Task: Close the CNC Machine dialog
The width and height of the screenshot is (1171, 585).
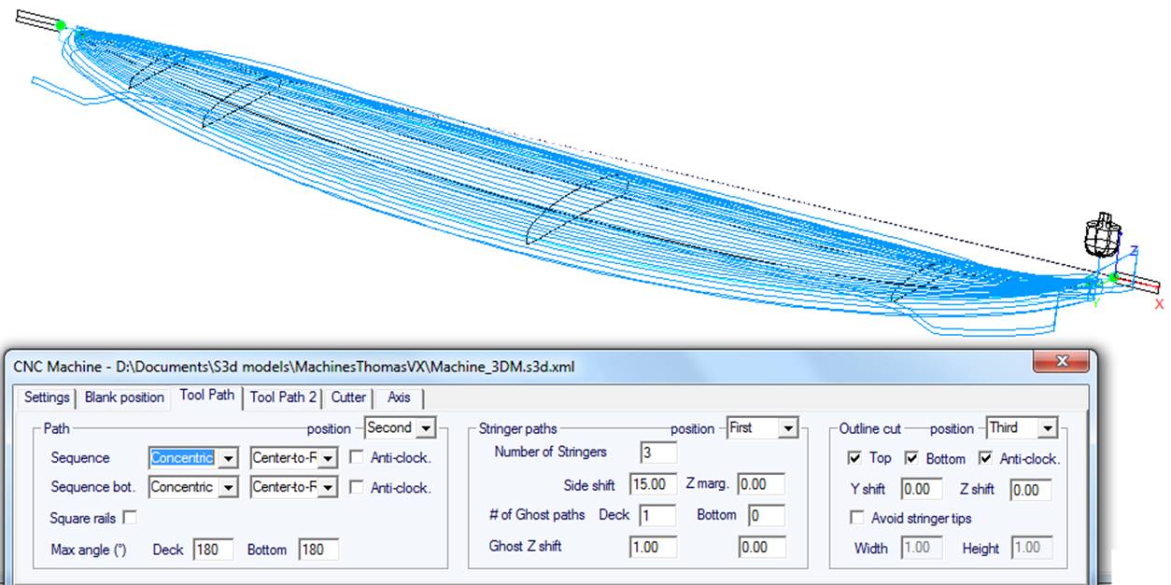Action: [x=1061, y=363]
